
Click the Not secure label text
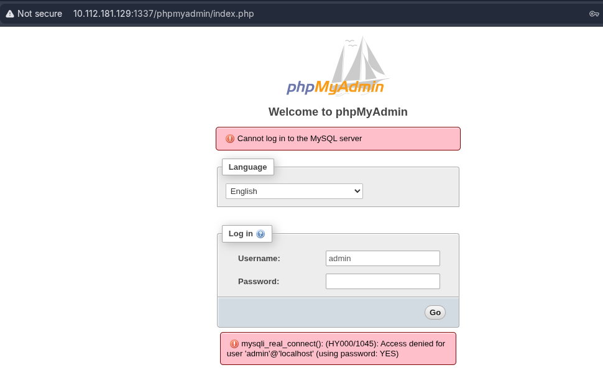coord(40,14)
